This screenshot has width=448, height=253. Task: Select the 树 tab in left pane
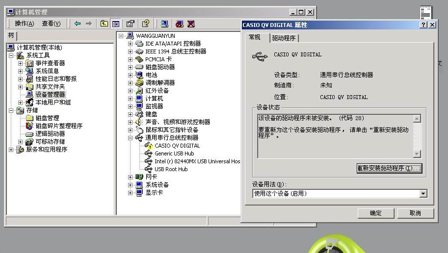[11, 35]
